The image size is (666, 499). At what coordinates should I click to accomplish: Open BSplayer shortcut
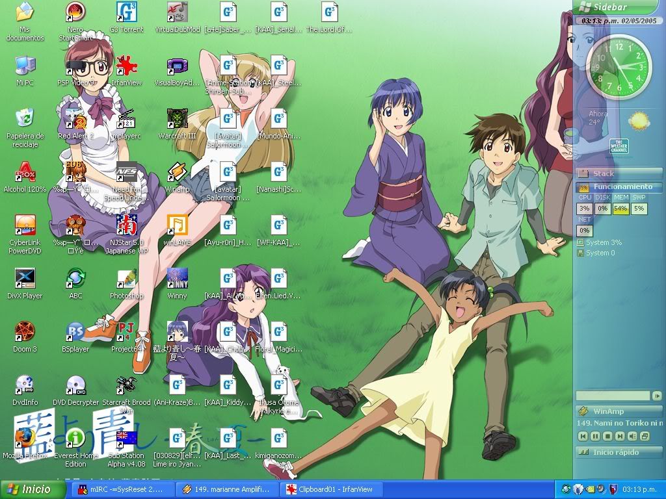coord(75,332)
